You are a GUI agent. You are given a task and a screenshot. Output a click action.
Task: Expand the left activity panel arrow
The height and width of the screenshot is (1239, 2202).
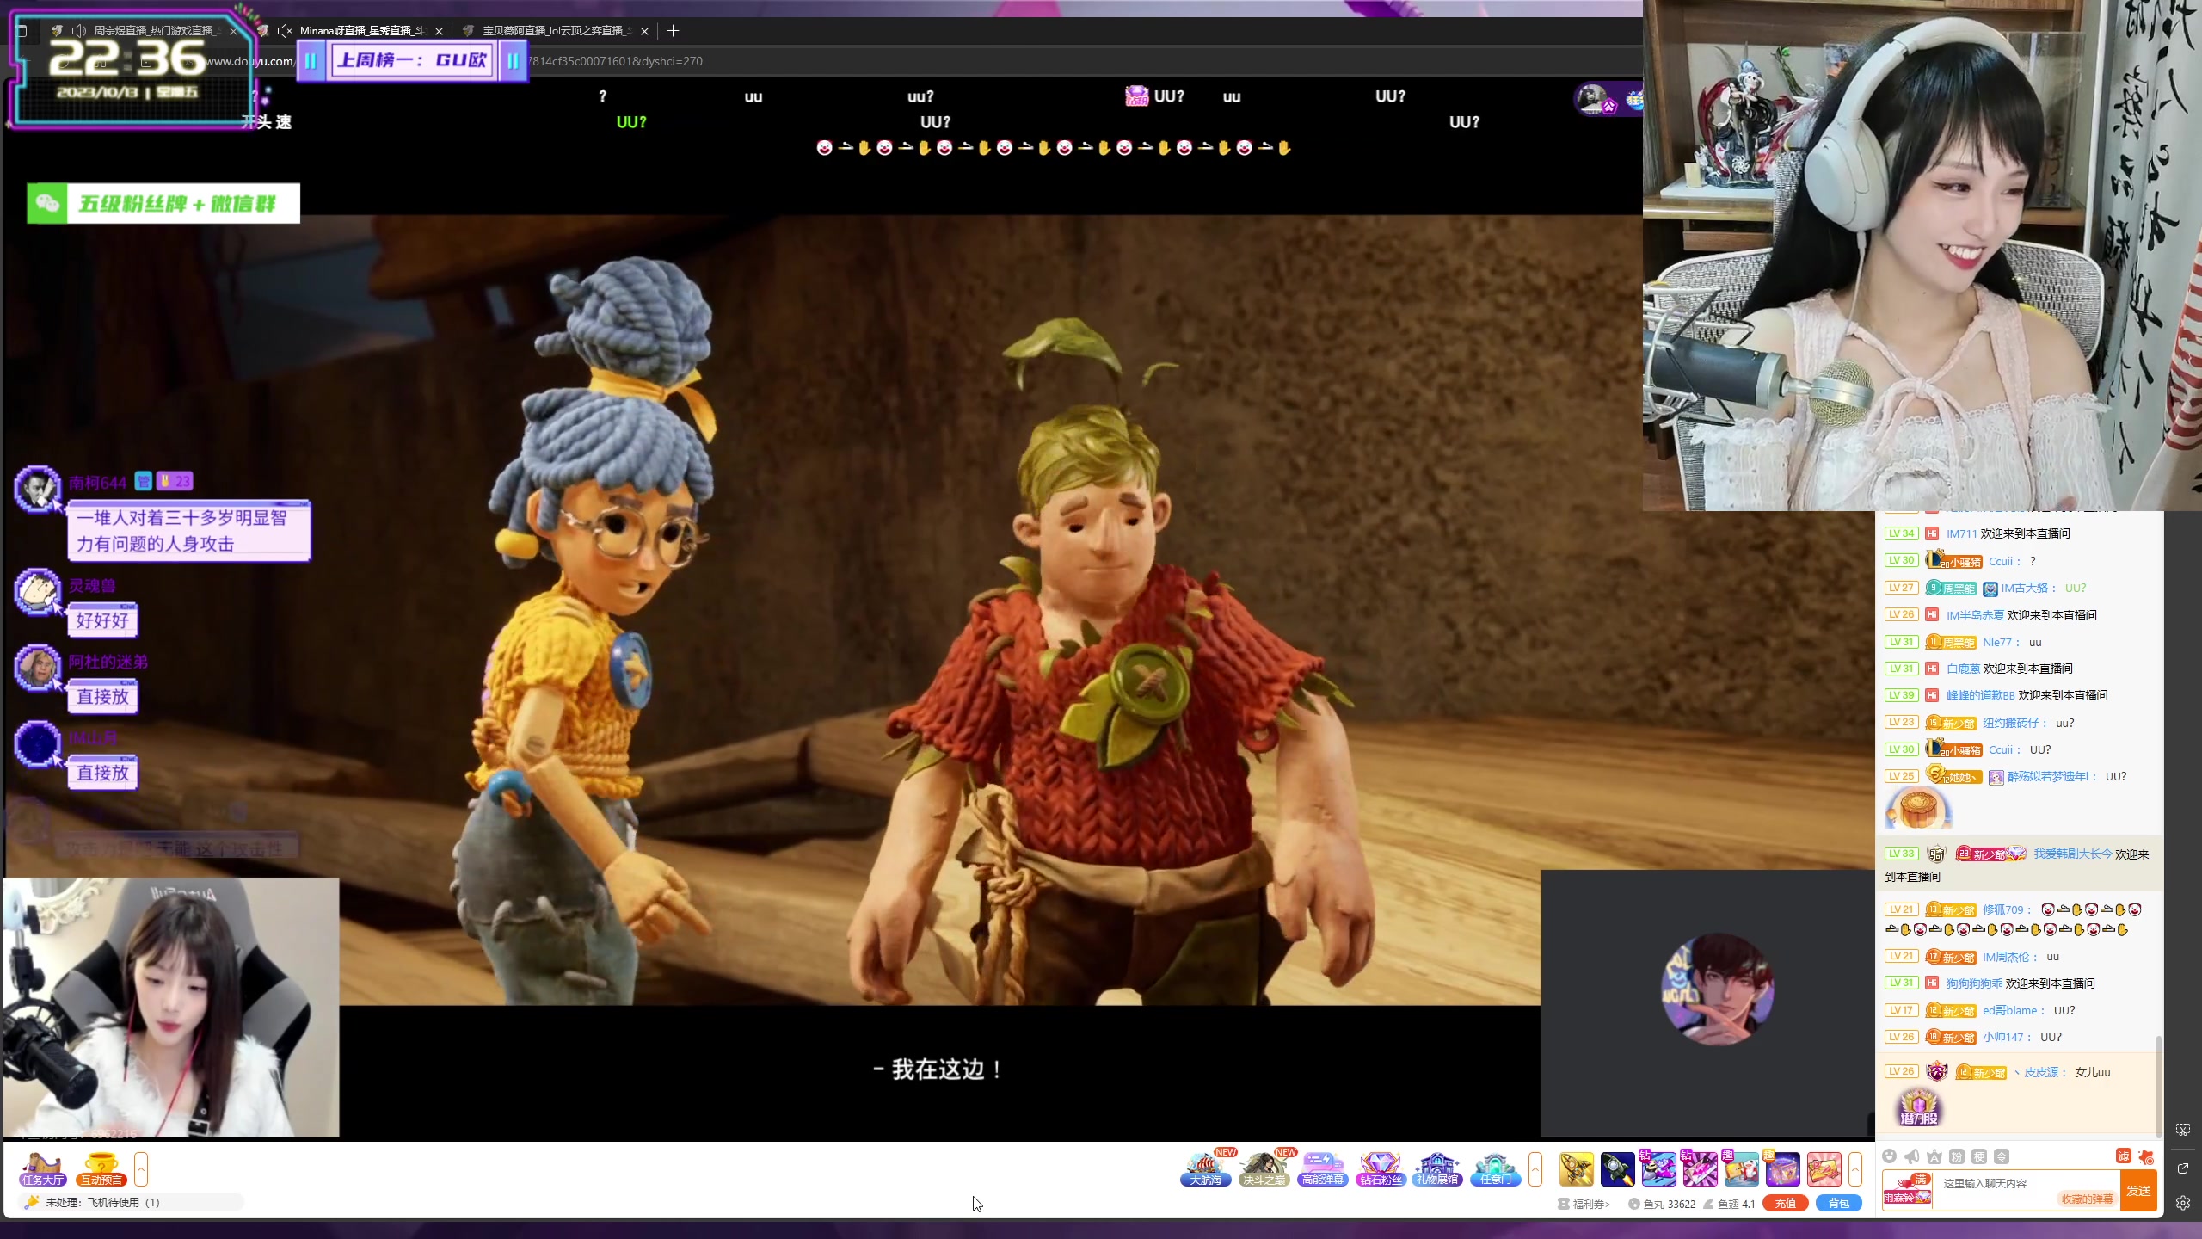tap(141, 1168)
